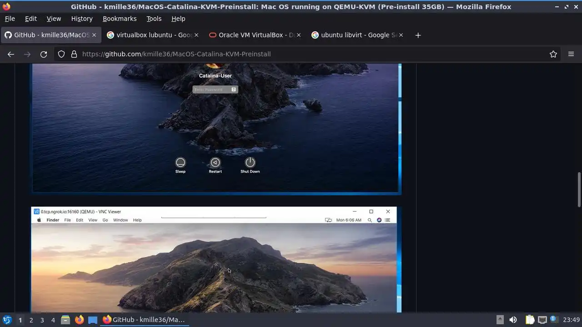582x327 pixels.
Task: Switch to virtualbox lubuntu Google tab
Action: click(153, 35)
